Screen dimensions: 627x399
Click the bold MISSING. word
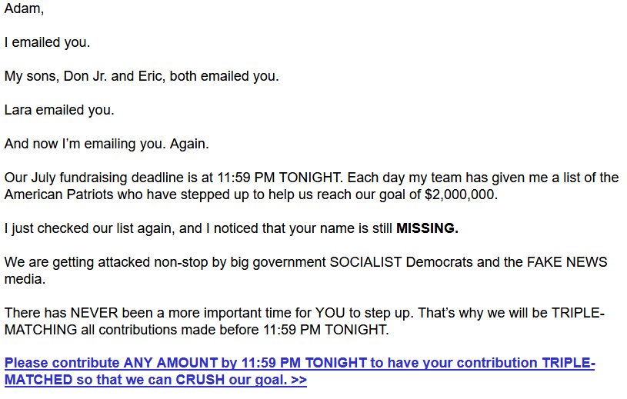click(x=427, y=228)
